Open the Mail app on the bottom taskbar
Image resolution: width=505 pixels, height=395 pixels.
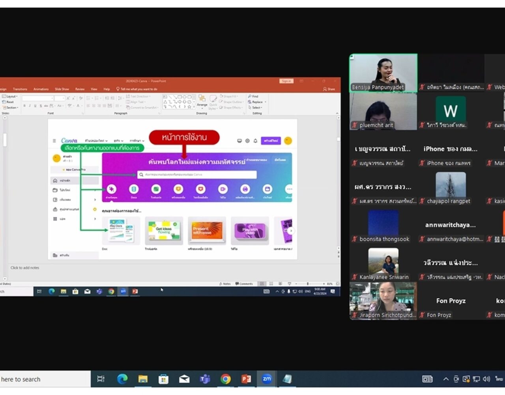184,379
